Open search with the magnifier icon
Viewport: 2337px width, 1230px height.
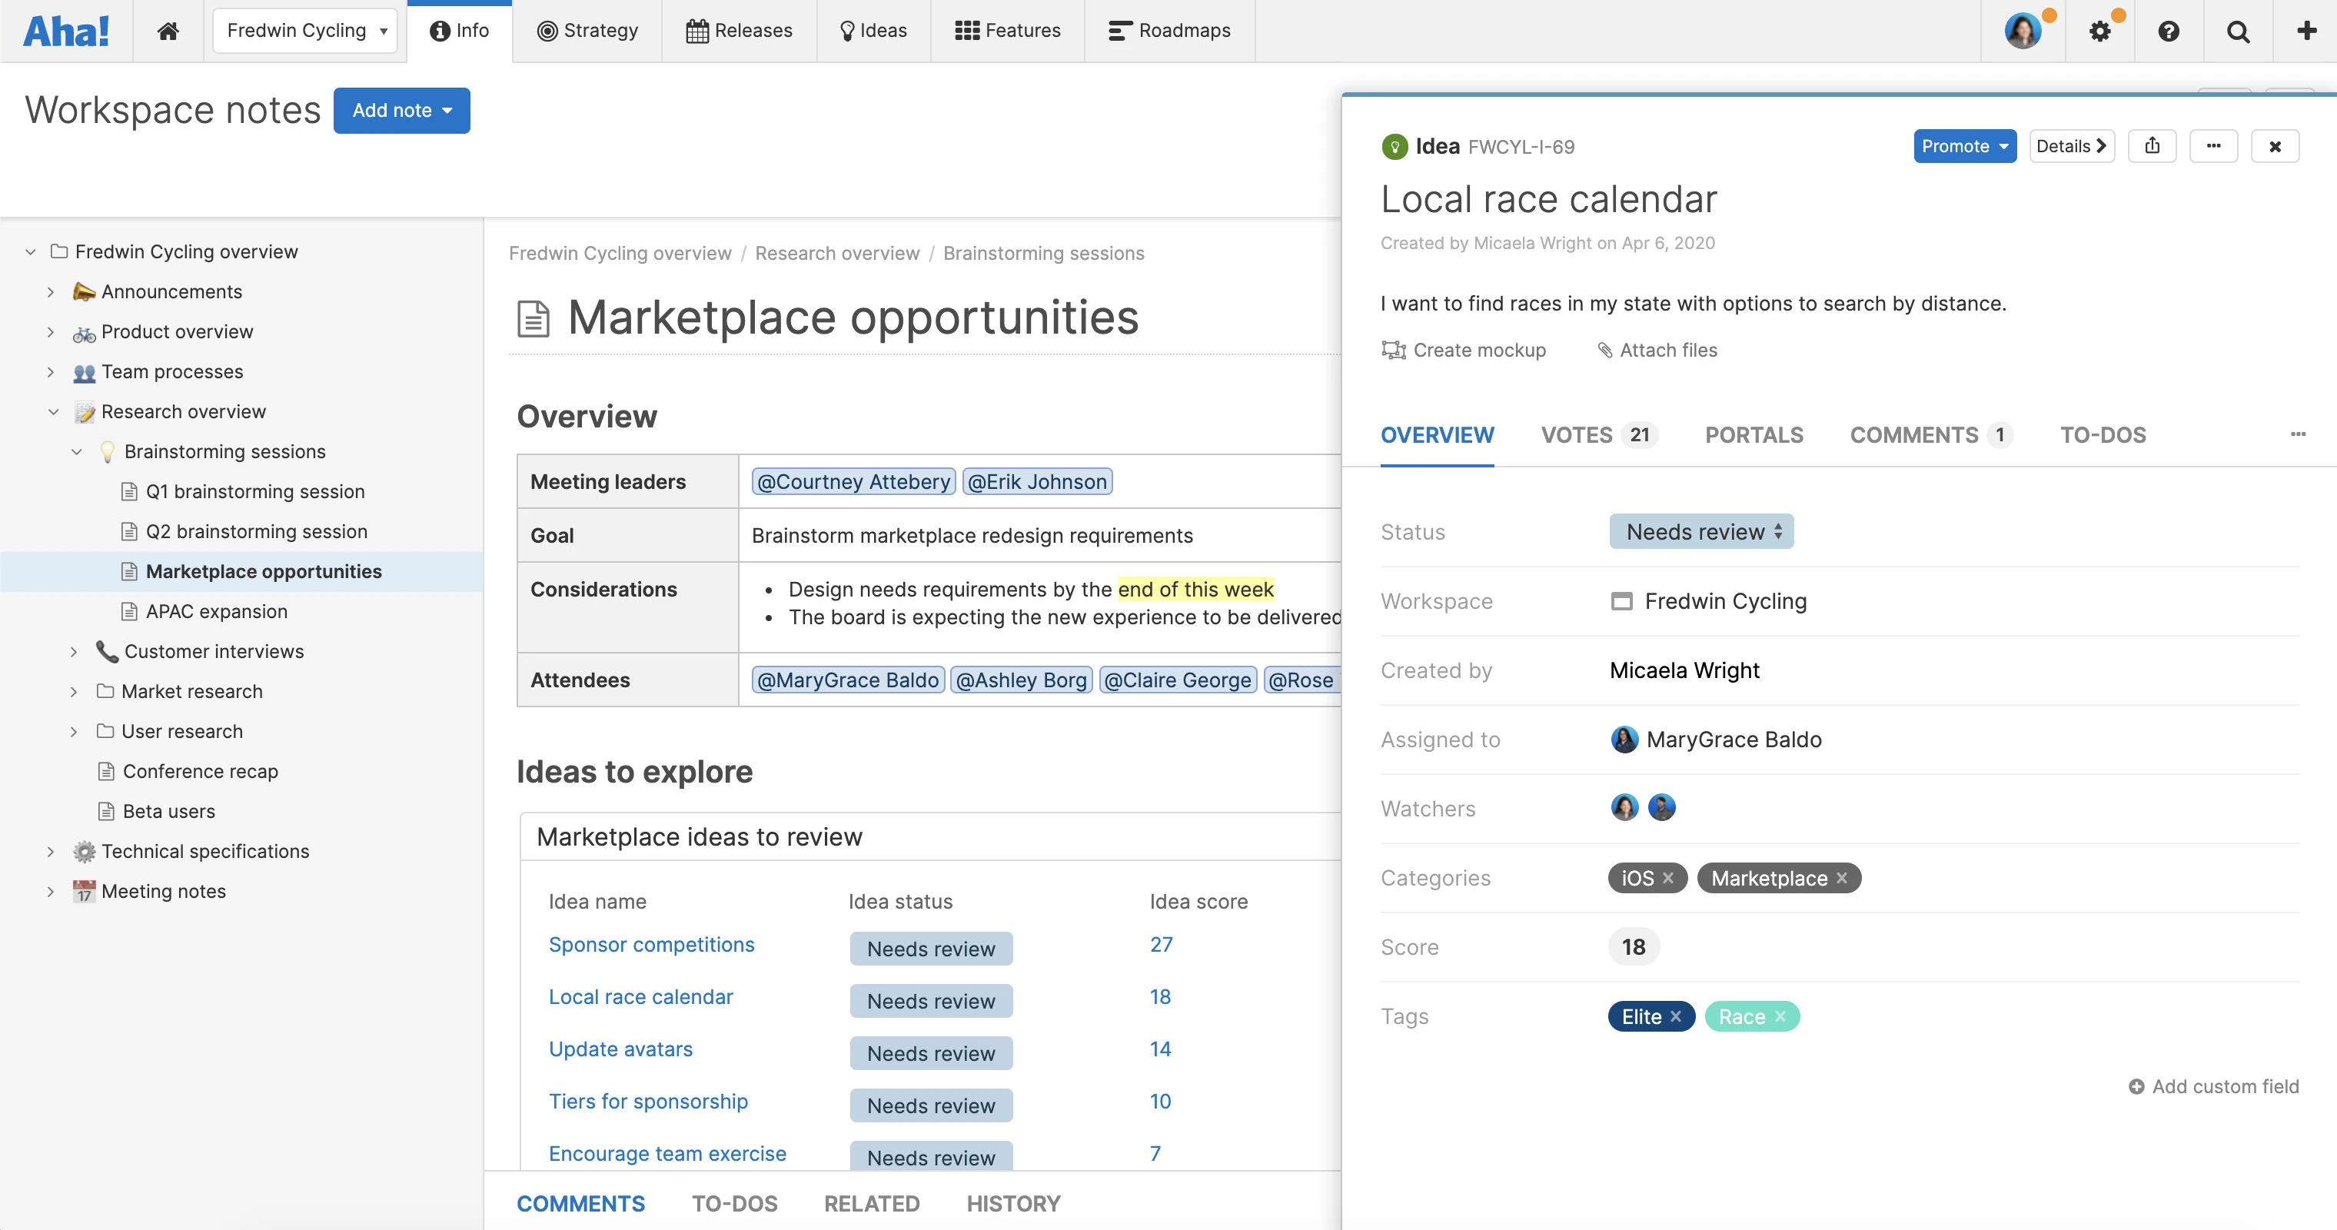(x=2237, y=32)
